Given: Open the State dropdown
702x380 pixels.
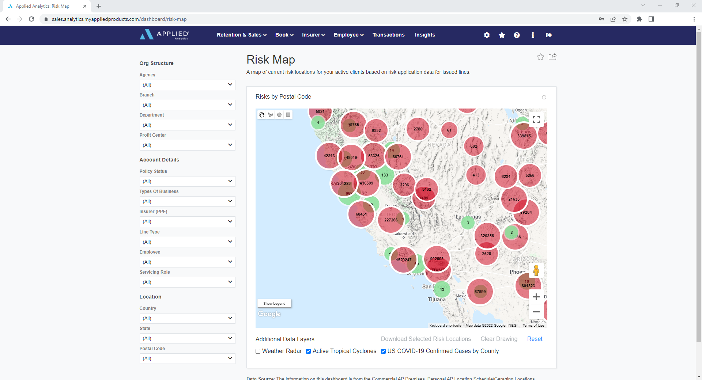Looking at the screenshot, I should pos(187,338).
